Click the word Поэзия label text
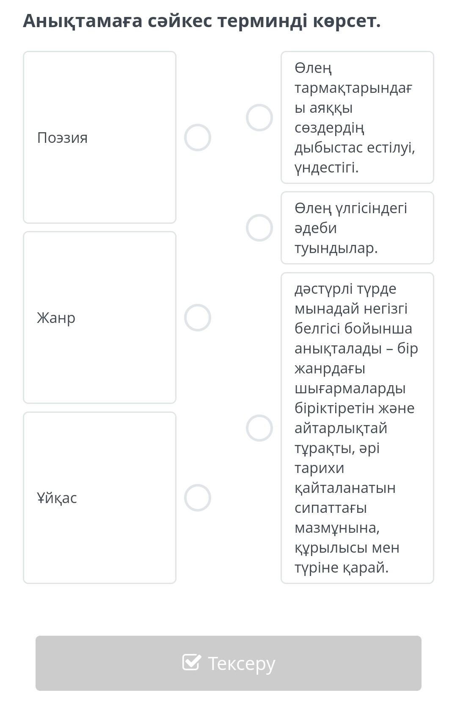Viewport: 452px width, 712px height. [63, 138]
